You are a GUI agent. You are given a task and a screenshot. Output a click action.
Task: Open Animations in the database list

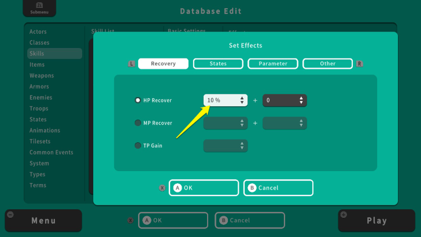pyautogui.click(x=45, y=131)
